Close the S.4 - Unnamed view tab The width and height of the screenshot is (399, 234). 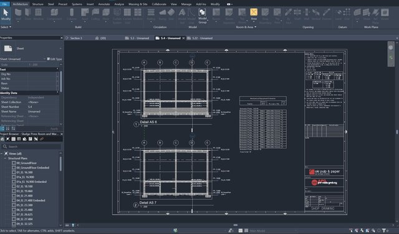(183, 38)
